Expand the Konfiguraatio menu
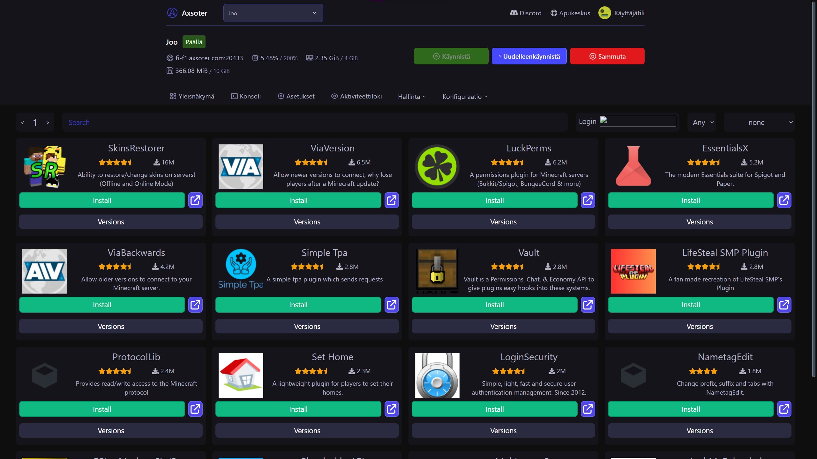The width and height of the screenshot is (817, 459). click(465, 97)
